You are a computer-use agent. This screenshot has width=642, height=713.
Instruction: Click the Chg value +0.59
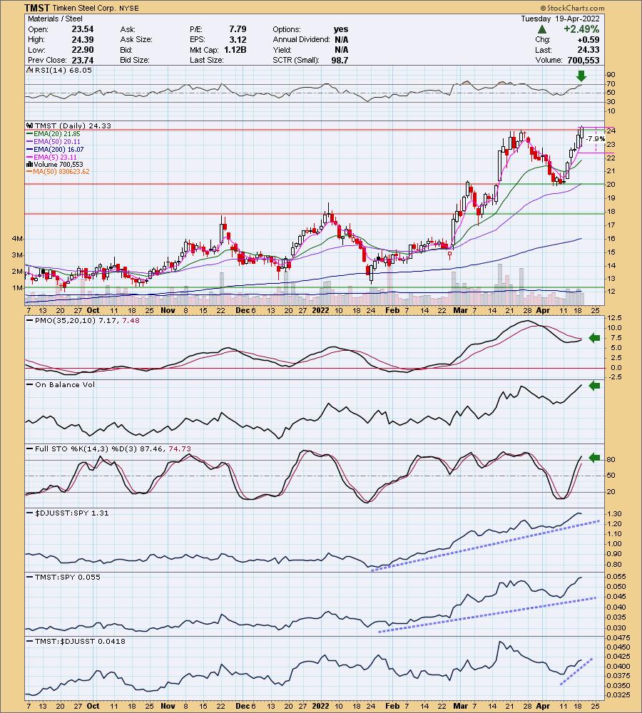tap(588, 39)
